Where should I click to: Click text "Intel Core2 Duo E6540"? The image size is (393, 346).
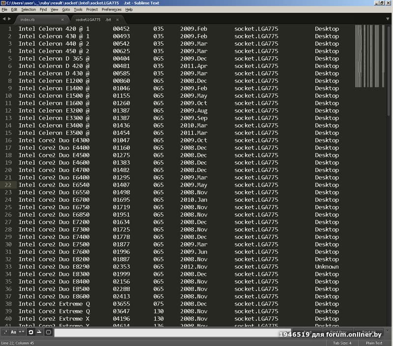(54, 185)
